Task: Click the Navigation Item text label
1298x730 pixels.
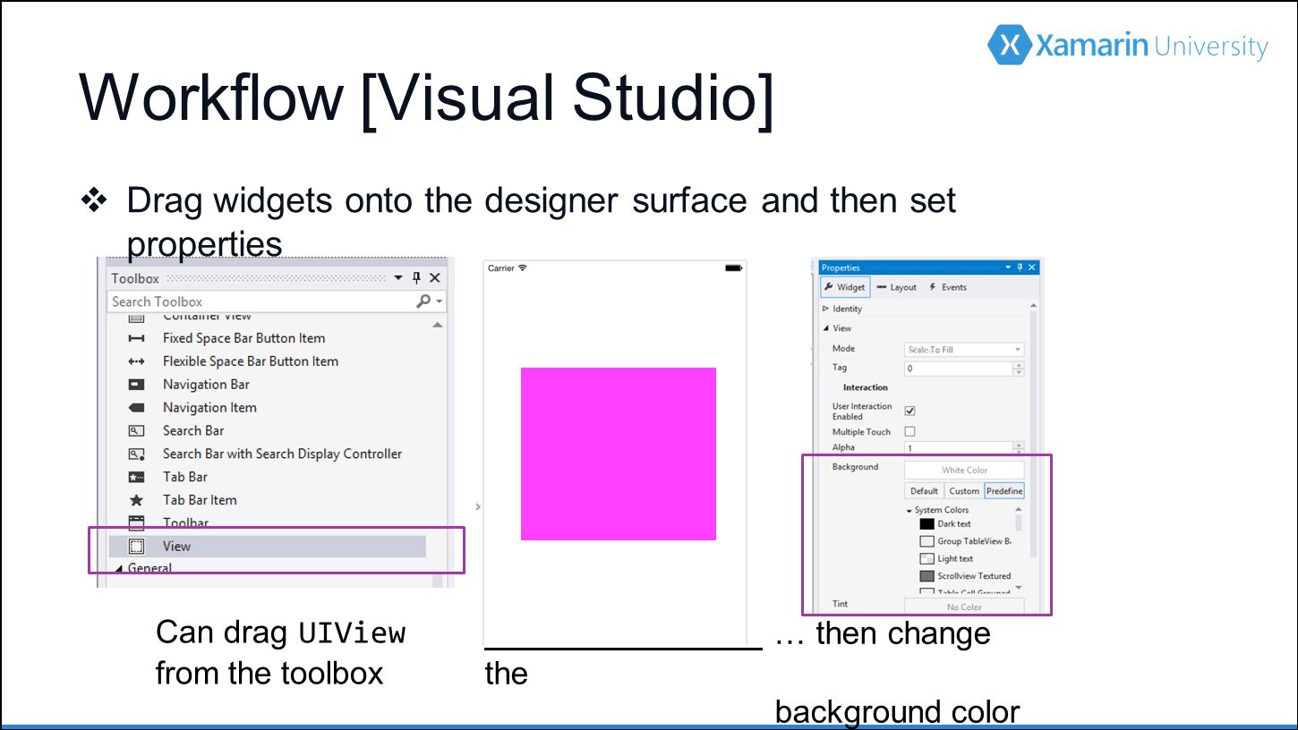Action: point(209,407)
